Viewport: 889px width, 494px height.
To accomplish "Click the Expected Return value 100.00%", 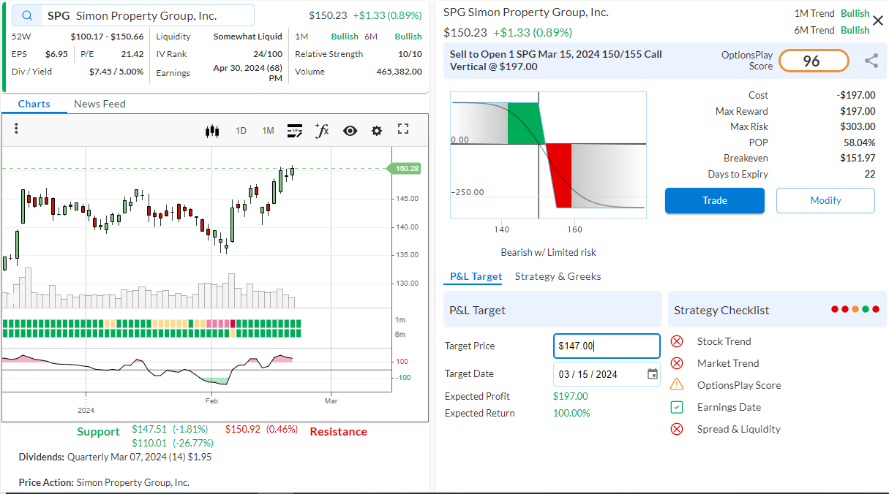I will [571, 413].
